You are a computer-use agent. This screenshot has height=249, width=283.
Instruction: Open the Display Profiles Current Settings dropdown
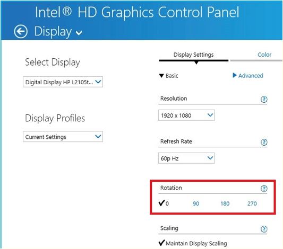63,137
